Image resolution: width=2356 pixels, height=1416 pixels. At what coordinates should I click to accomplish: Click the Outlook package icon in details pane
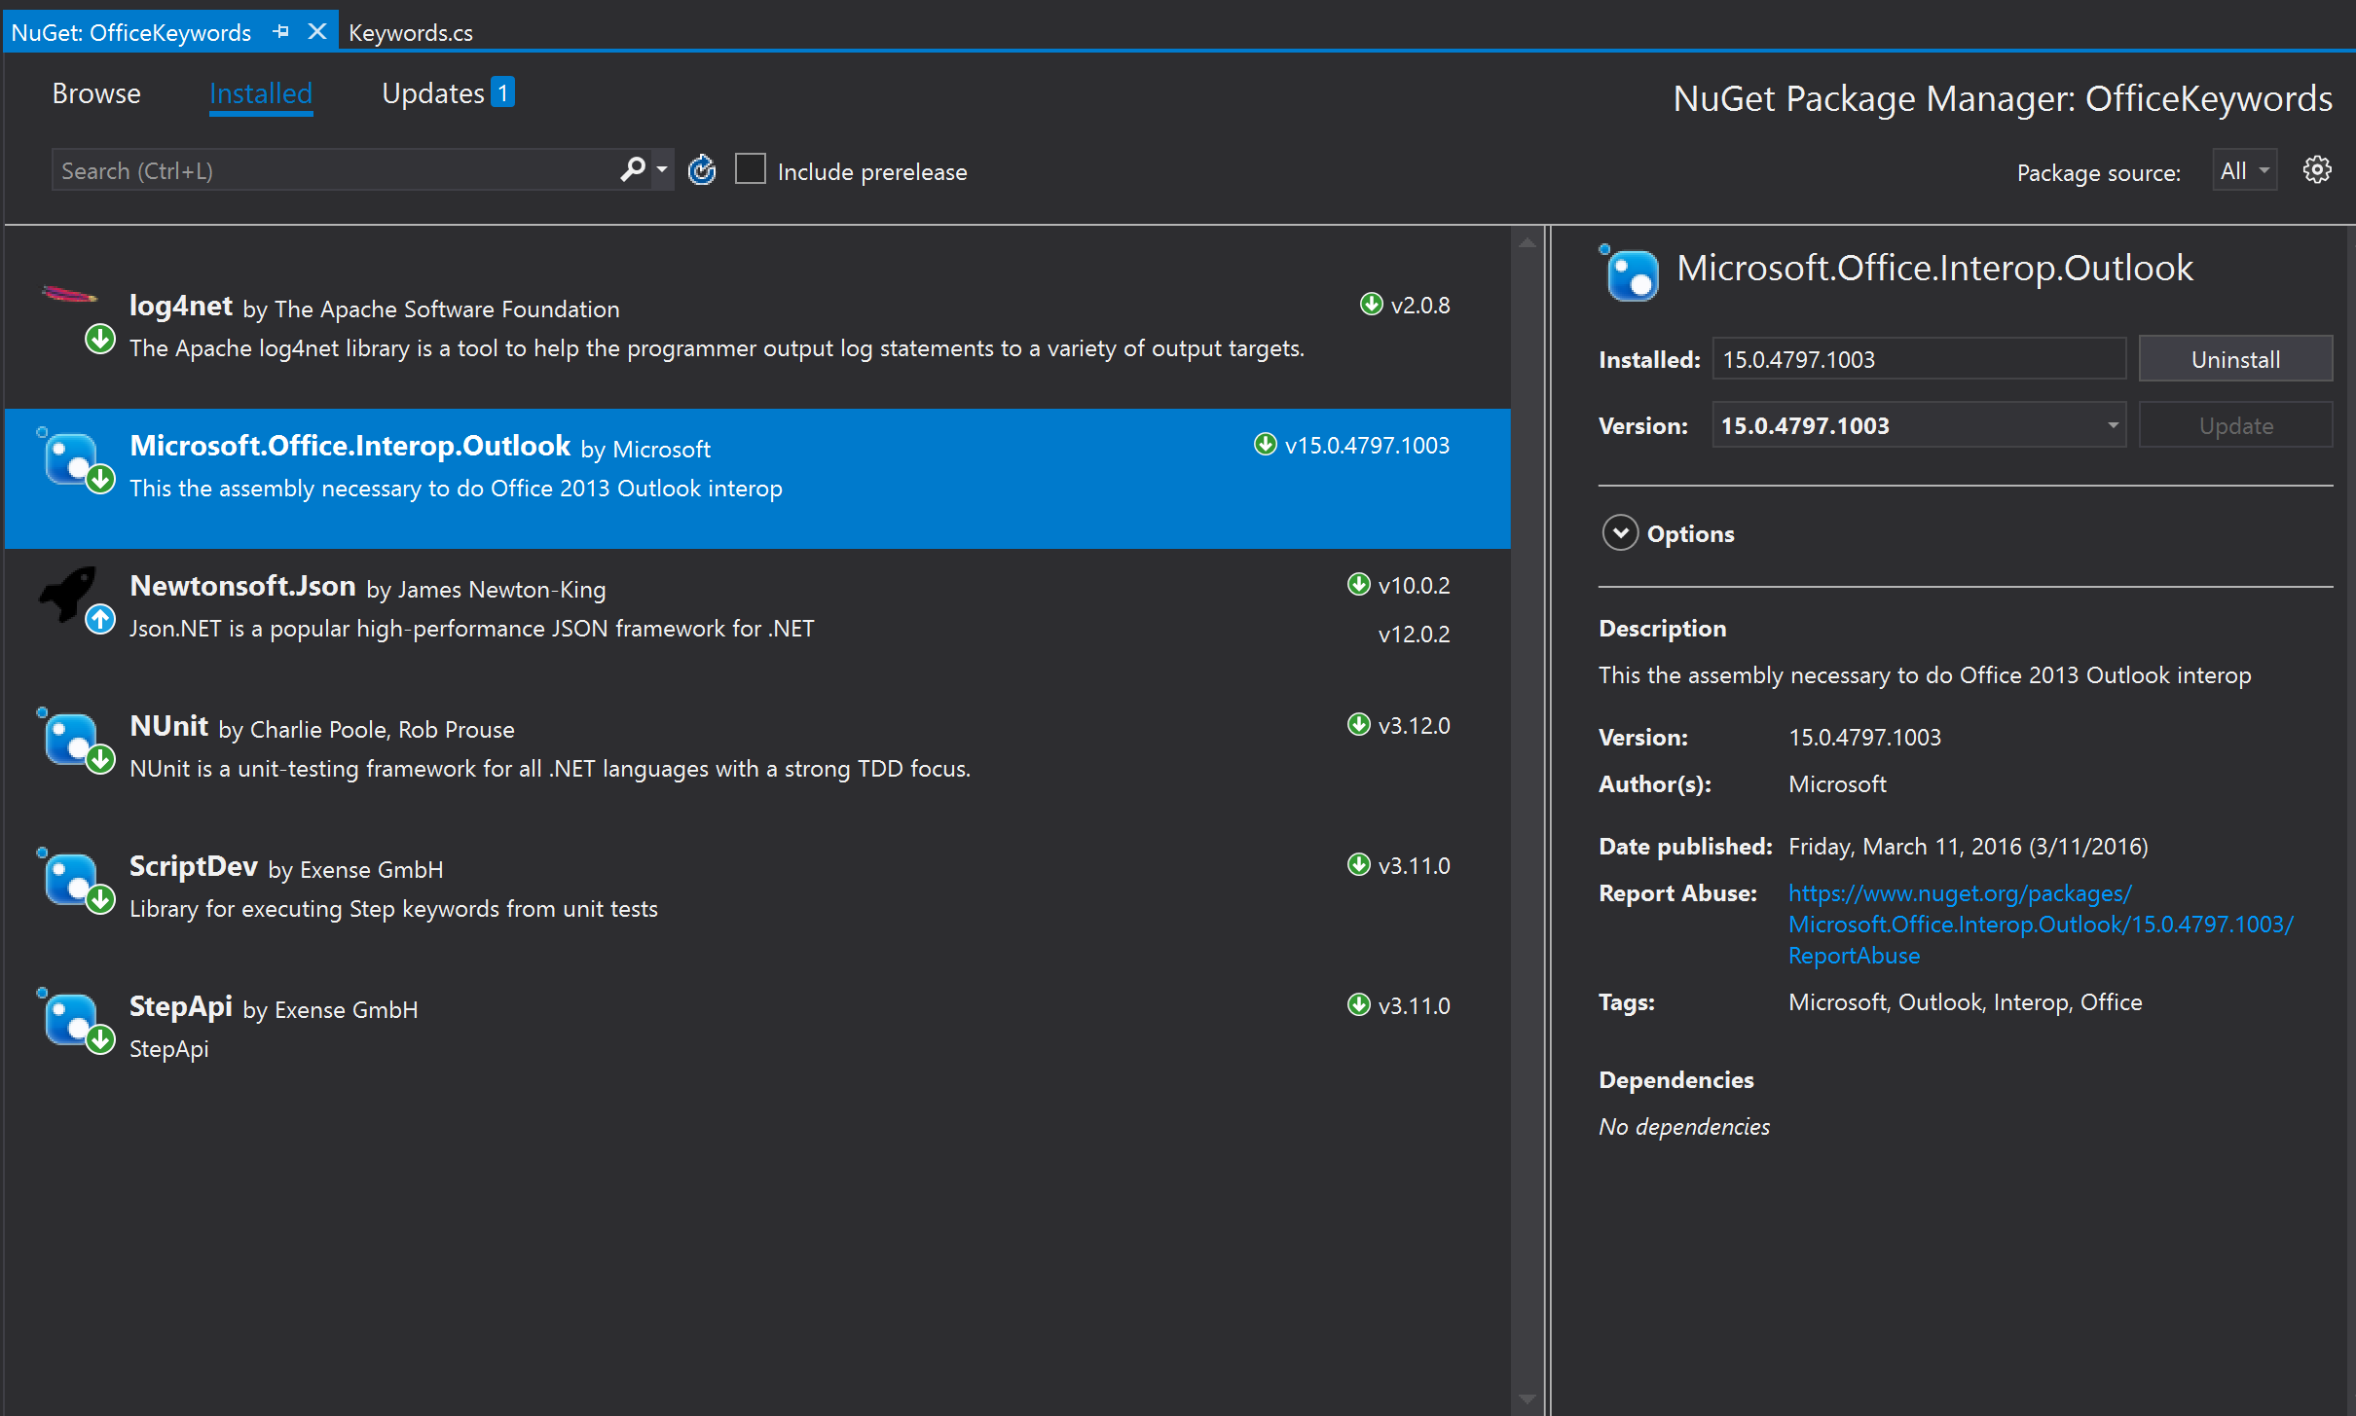[x=1630, y=273]
